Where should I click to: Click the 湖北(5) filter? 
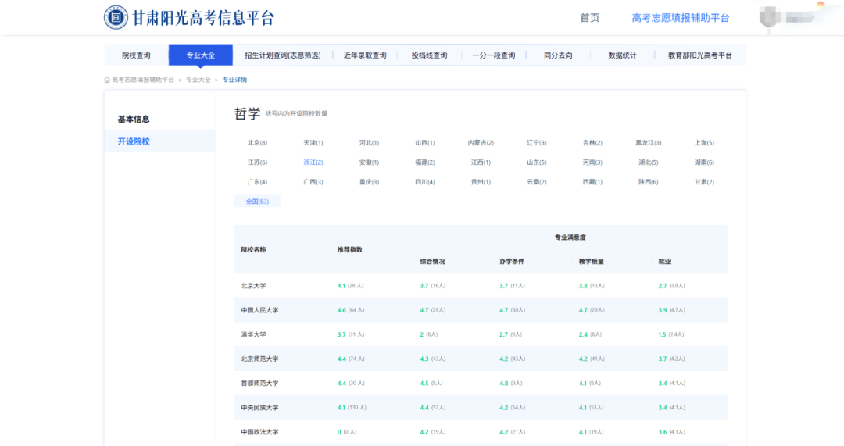point(648,162)
